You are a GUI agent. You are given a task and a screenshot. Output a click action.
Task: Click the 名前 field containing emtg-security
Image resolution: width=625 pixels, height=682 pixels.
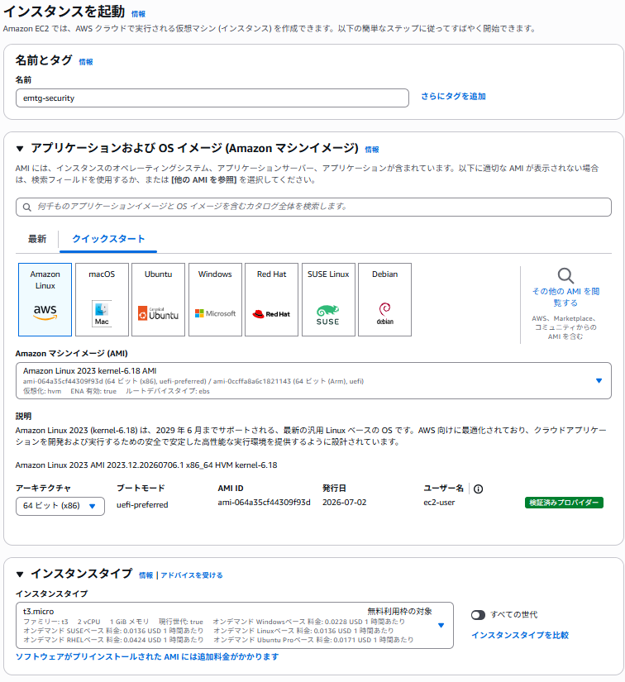(x=212, y=98)
